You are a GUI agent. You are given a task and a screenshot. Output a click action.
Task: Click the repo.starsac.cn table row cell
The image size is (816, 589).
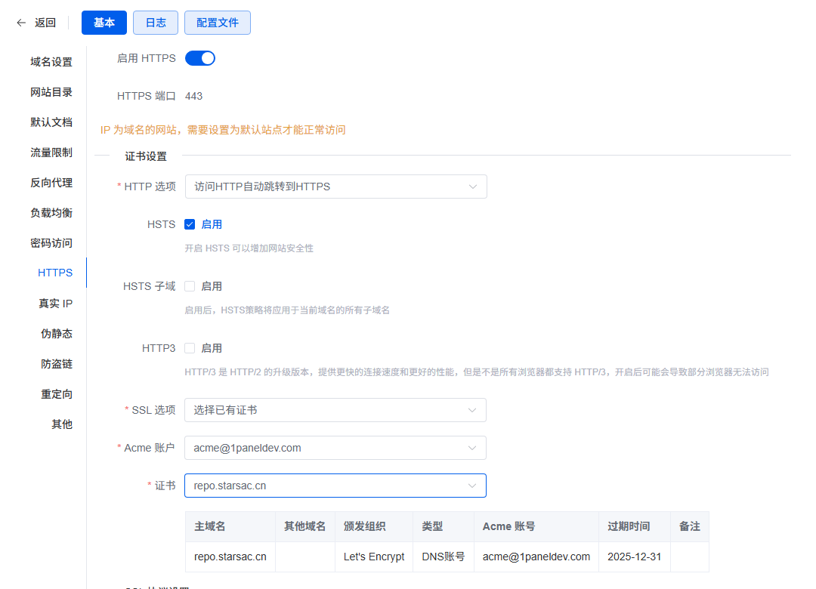[230, 557]
